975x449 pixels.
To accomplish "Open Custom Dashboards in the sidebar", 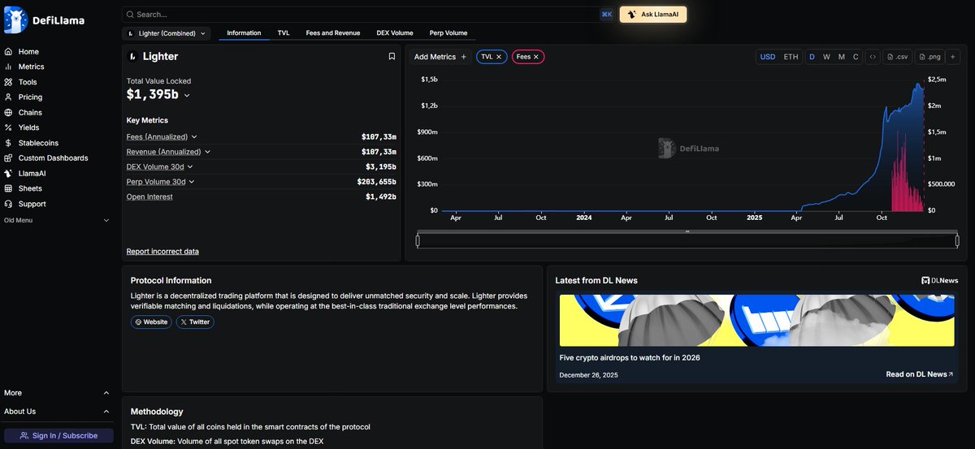I will tap(46, 158).
